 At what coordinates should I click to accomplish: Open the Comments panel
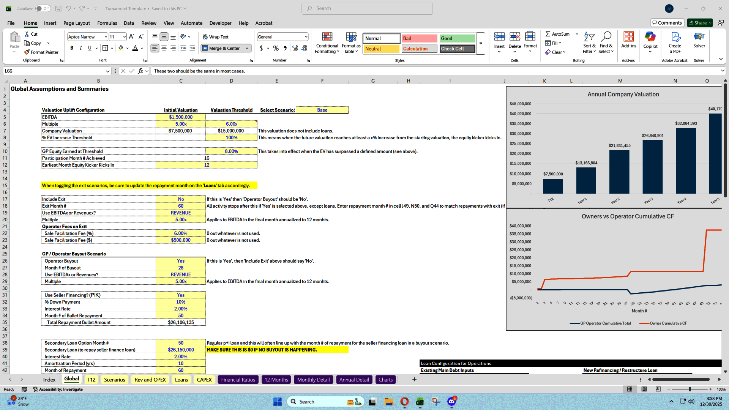[667, 22]
